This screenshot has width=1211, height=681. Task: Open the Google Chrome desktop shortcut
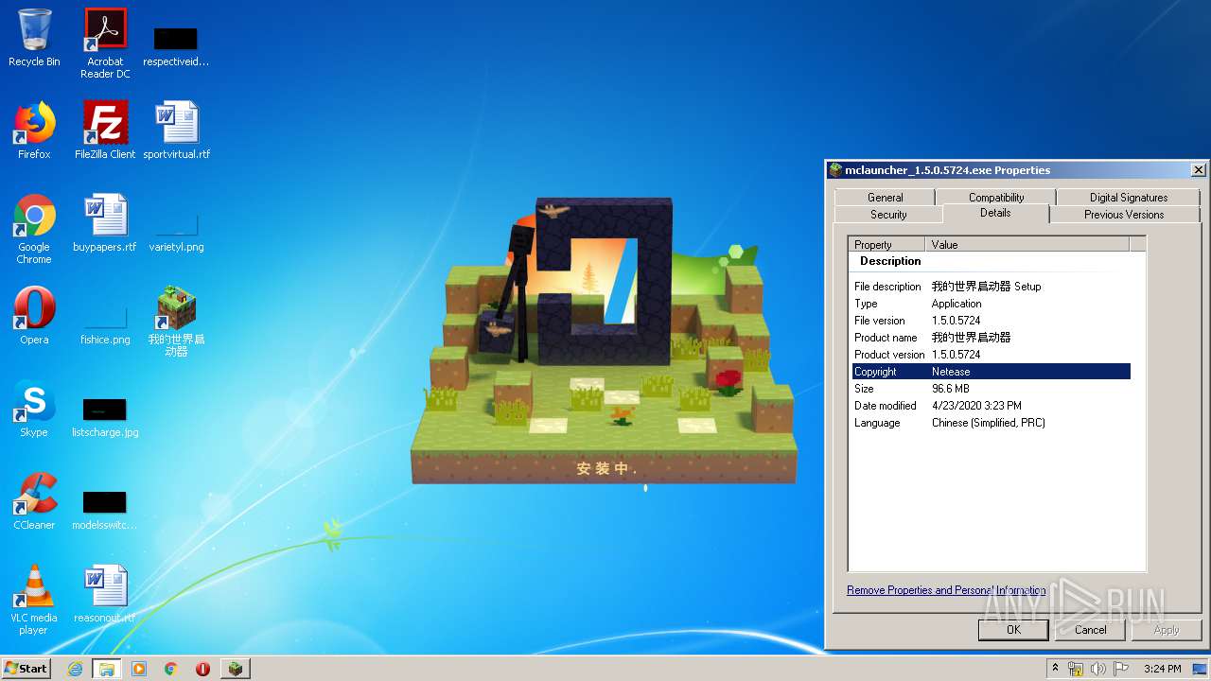pos(34,229)
